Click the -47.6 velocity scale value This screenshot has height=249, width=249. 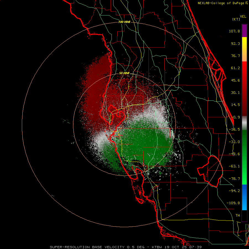(x=234, y=154)
